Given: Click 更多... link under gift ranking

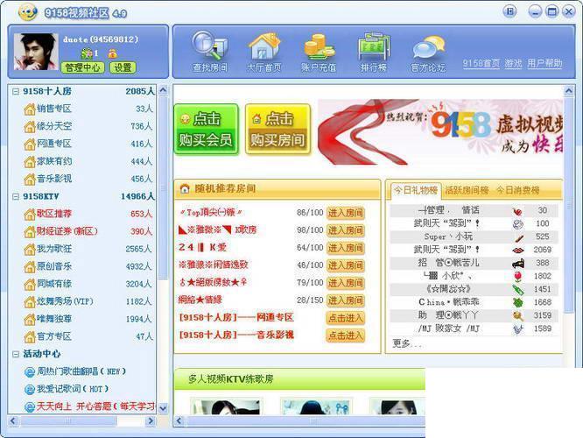Looking at the screenshot, I should (x=407, y=343).
